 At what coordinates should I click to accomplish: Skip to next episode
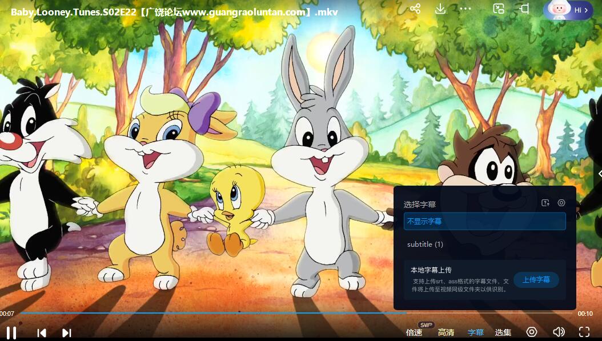click(x=66, y=332)
